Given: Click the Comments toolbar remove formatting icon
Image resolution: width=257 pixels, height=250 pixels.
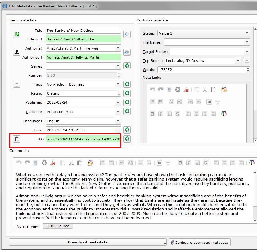Looking at the screenshot, I should point(53,163).
